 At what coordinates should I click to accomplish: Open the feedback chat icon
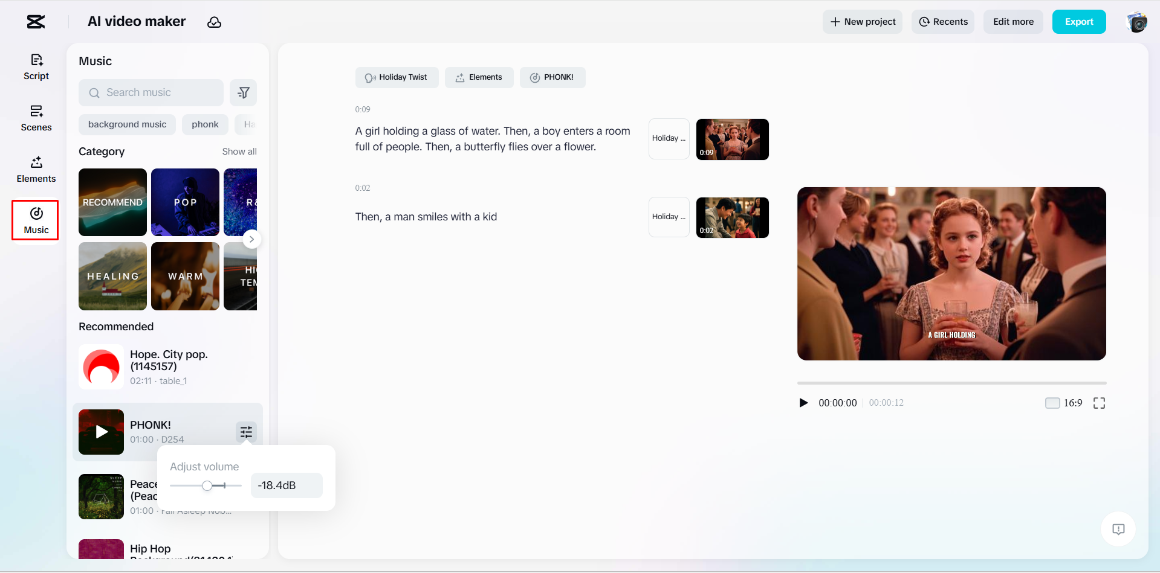point(1118,529)
